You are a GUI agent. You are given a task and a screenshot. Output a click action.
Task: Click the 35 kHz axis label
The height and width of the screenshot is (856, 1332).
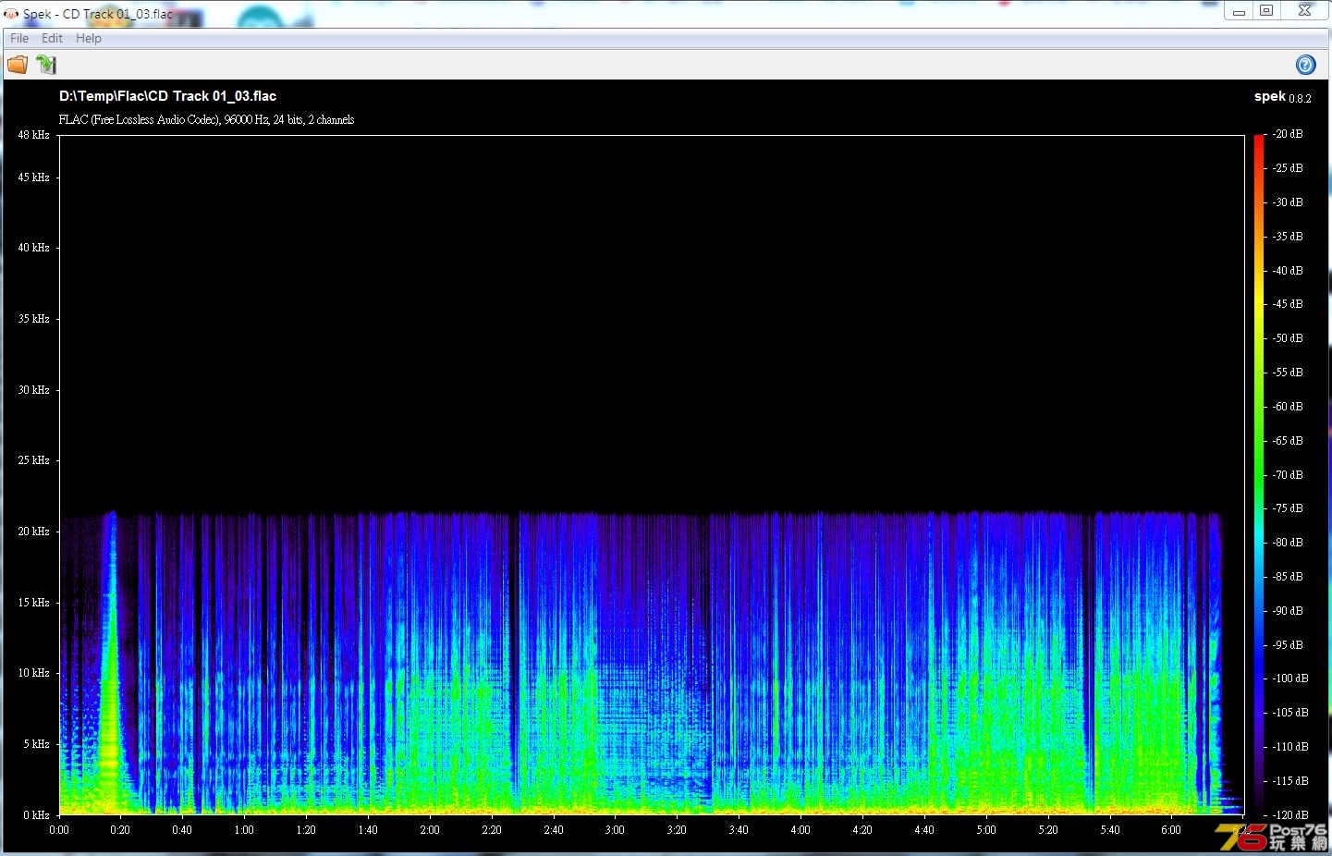click(33, 319)
